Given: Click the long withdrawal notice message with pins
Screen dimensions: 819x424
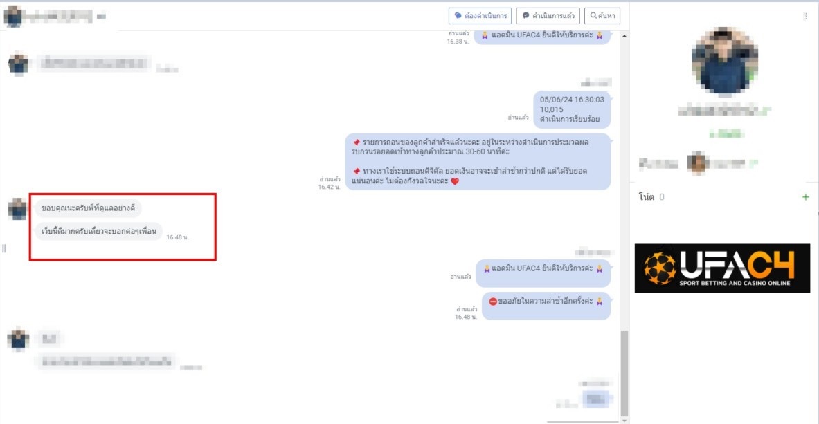Looking at the screenshot, I should (478, 162).
